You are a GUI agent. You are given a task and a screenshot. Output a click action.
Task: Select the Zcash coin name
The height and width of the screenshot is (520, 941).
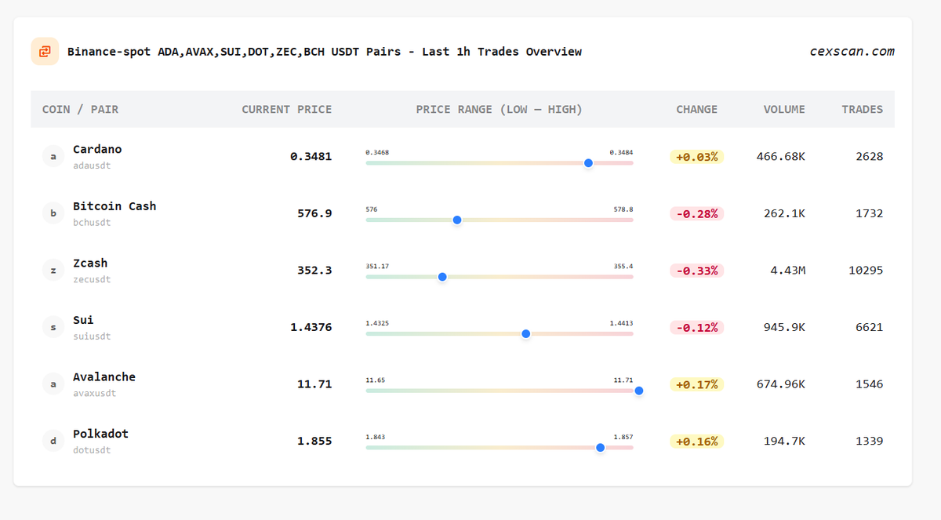(x=90, y=263)
